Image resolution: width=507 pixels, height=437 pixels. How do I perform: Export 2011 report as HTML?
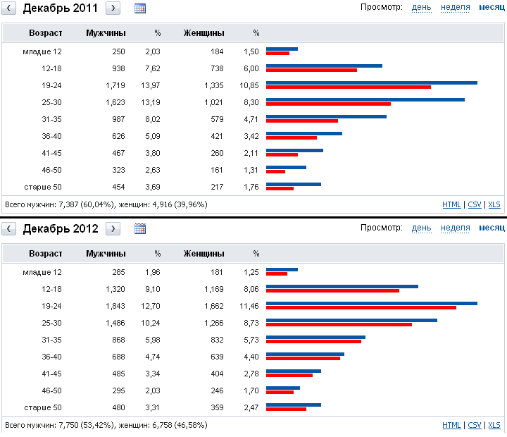coord(451,204)
